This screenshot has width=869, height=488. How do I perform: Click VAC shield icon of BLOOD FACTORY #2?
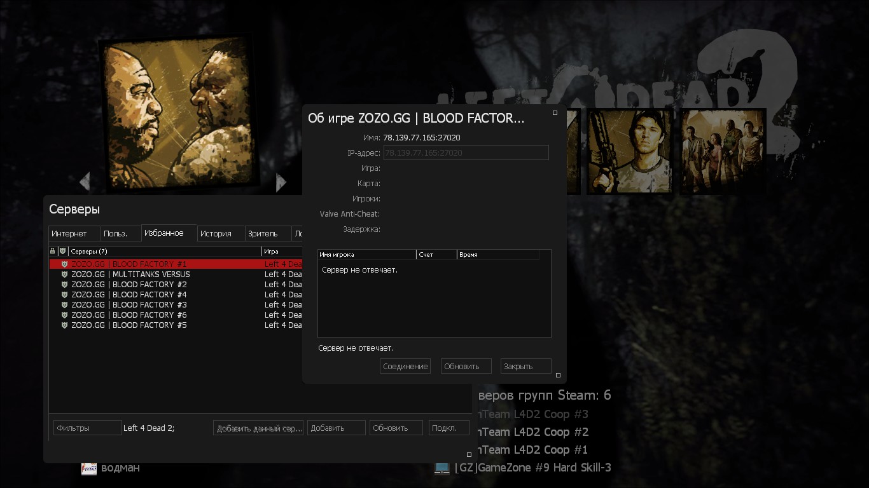64,285
